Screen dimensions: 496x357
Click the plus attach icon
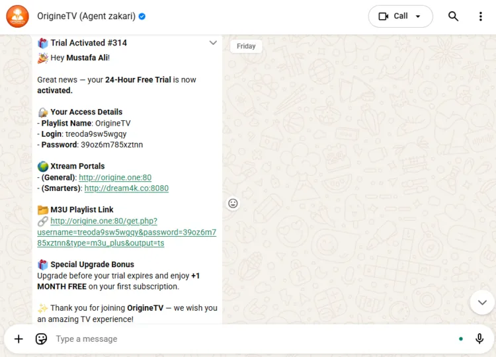click(19, 339)
